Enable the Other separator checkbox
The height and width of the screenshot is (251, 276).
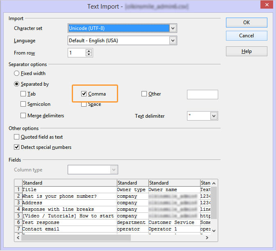pyautogui.click(x=144, y=94)
